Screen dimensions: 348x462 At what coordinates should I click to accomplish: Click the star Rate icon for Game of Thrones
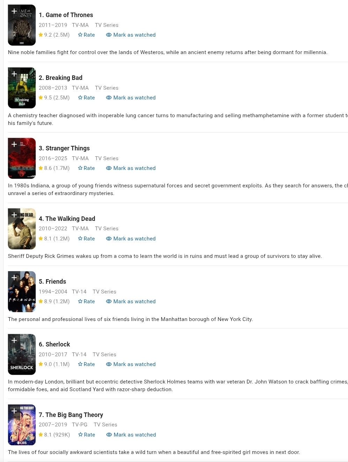tap(80, 35)
